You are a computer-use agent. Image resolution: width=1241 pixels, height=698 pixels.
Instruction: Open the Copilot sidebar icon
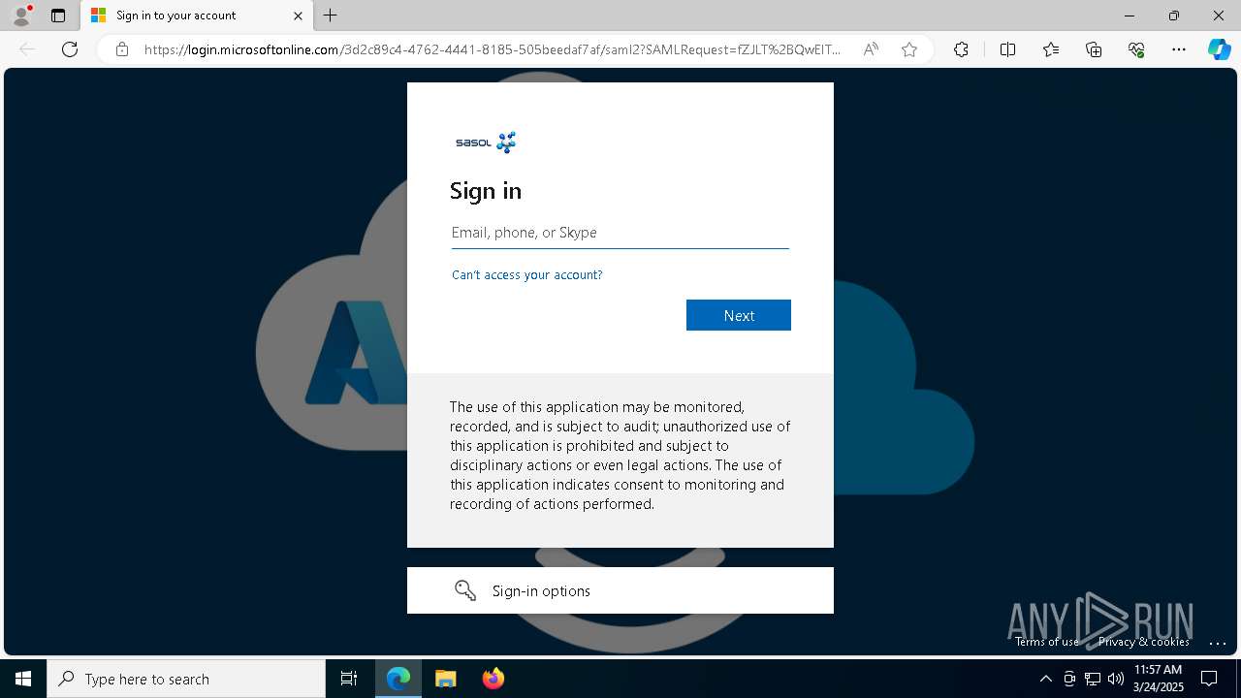[x=1219, y=49]
